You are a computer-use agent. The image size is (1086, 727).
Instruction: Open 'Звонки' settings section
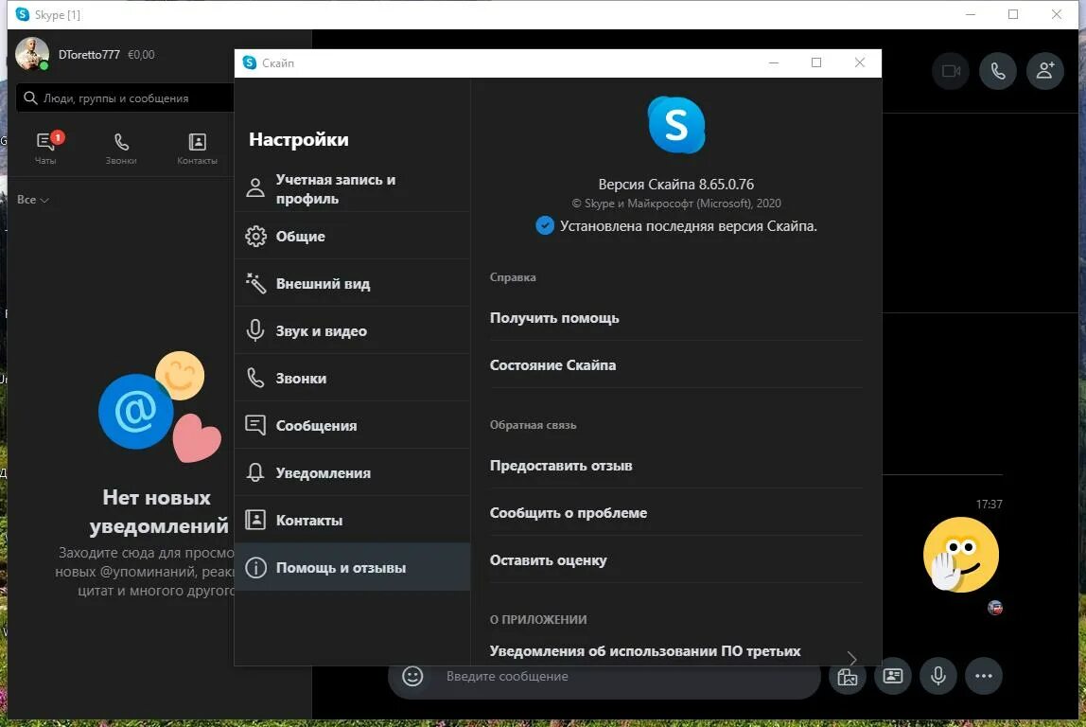point(353,379)
